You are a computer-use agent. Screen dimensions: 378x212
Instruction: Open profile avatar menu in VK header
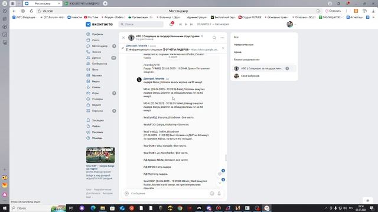(291, 24)
